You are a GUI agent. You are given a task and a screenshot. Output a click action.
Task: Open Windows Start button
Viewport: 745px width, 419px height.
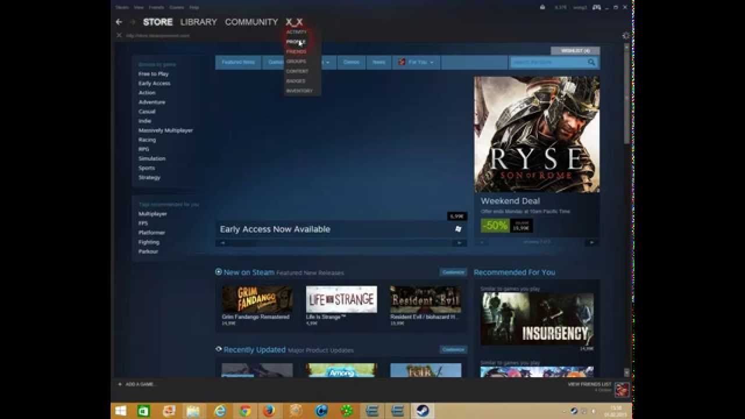click(121, 411)
